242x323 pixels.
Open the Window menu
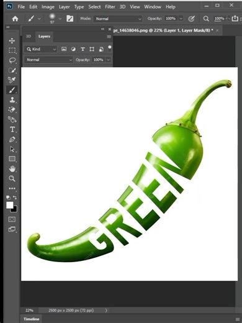click(153, 7)
